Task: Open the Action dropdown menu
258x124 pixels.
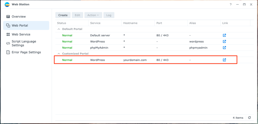Action: pyautogui.click(x=93, y=15)
